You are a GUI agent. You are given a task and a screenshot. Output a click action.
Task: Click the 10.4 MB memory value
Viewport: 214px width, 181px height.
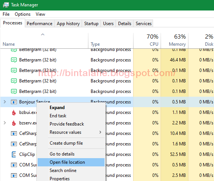pyautogui.click(x=178, y=133)
